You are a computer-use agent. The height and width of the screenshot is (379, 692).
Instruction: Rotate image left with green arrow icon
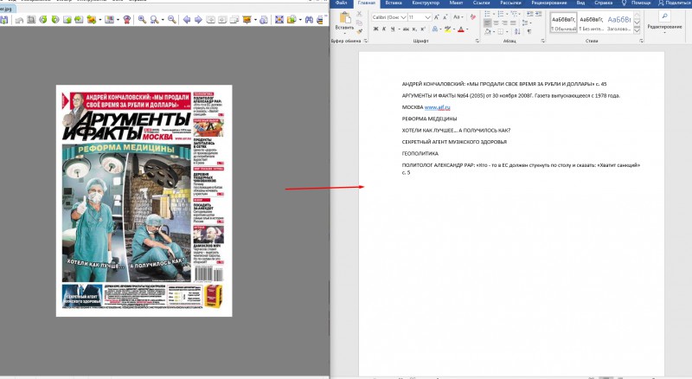[x=43, y=19]
